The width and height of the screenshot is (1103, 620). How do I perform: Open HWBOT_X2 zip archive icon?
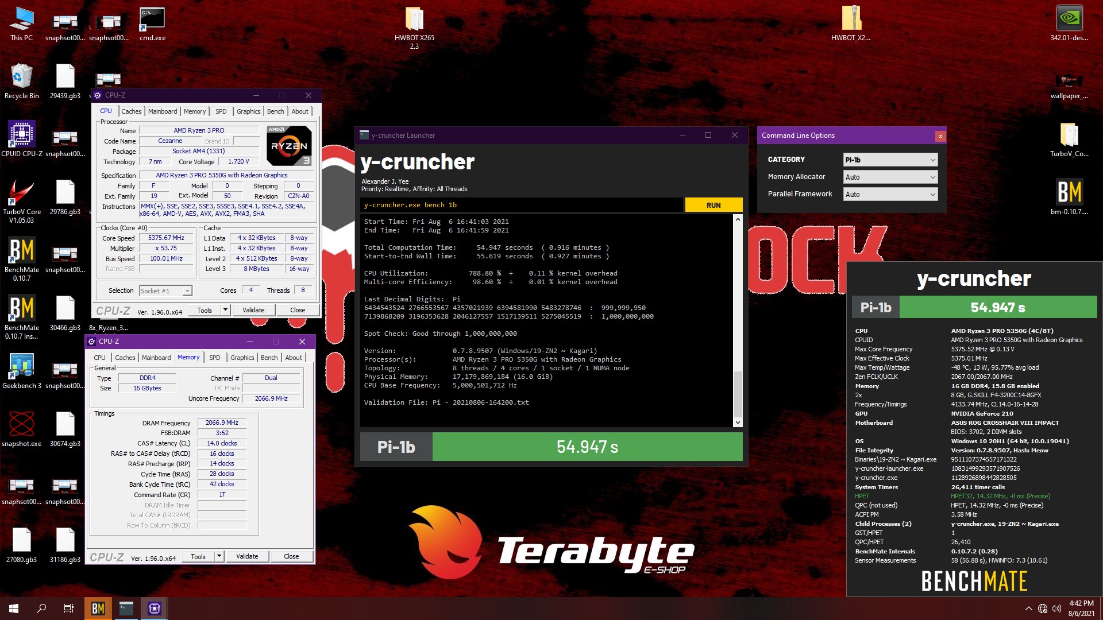tap(851, 24)
